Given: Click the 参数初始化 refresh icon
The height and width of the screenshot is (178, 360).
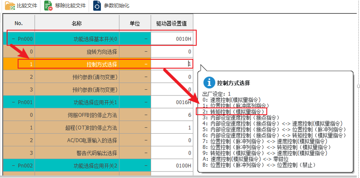Looking at the screenshot, I should click(x=97, y=6).
